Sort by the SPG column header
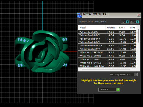The width and height of the screenshot is (143, 107). (x=133, y=28)
